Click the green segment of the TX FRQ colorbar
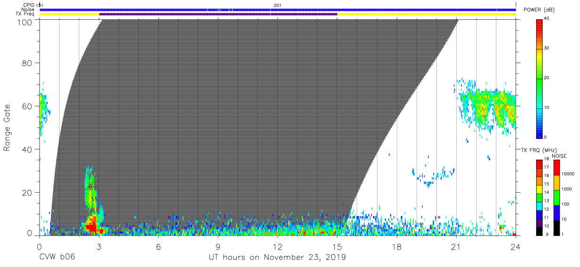Image resolution: width=580 pixels, height=267 pixels. (x=539, y=197)
